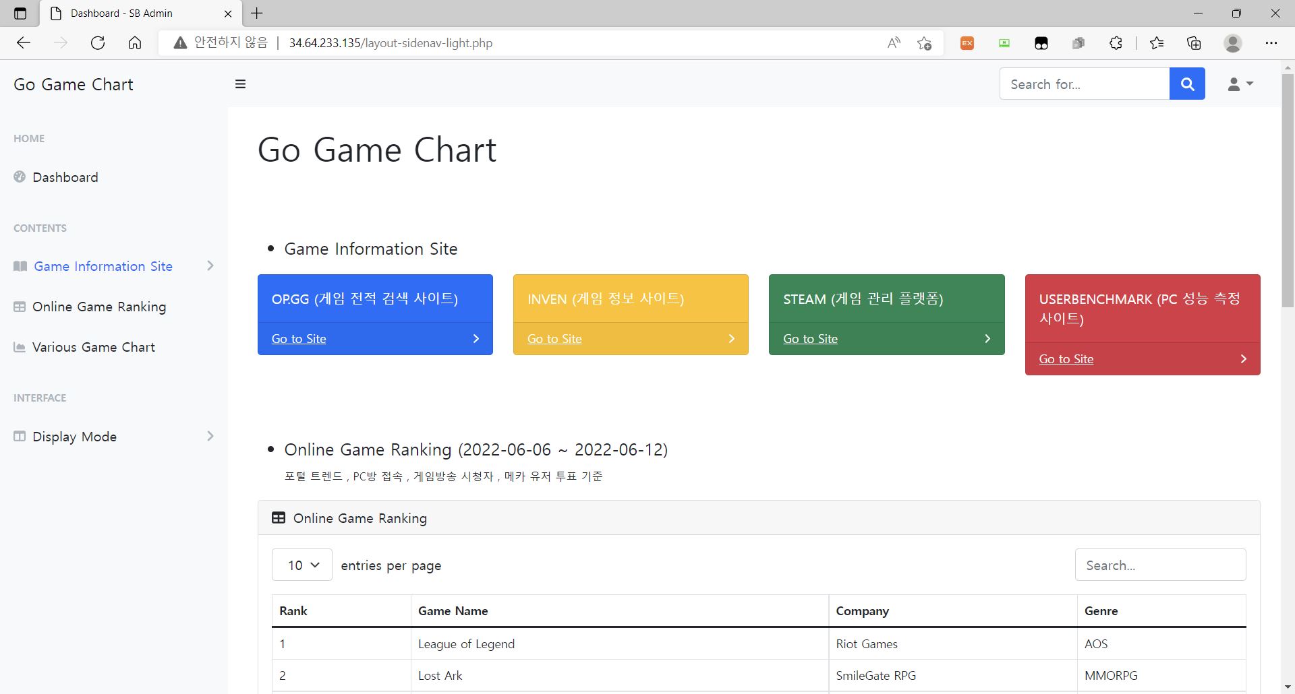
Task: Click the vertical page scrollbar thumb
Action: (1288, 191)
